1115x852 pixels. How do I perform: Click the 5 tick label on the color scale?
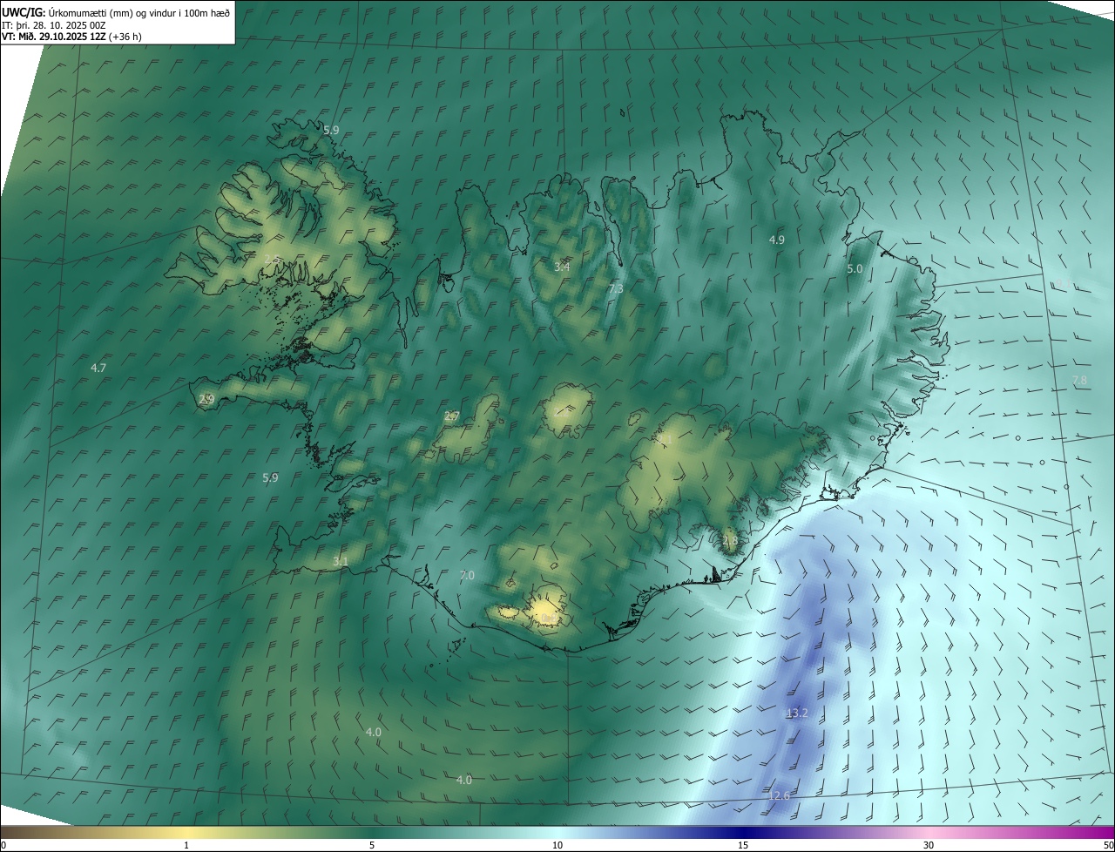pos(372,846)
